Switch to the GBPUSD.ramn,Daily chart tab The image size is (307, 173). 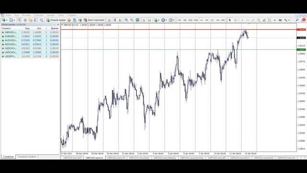[139, 158]
